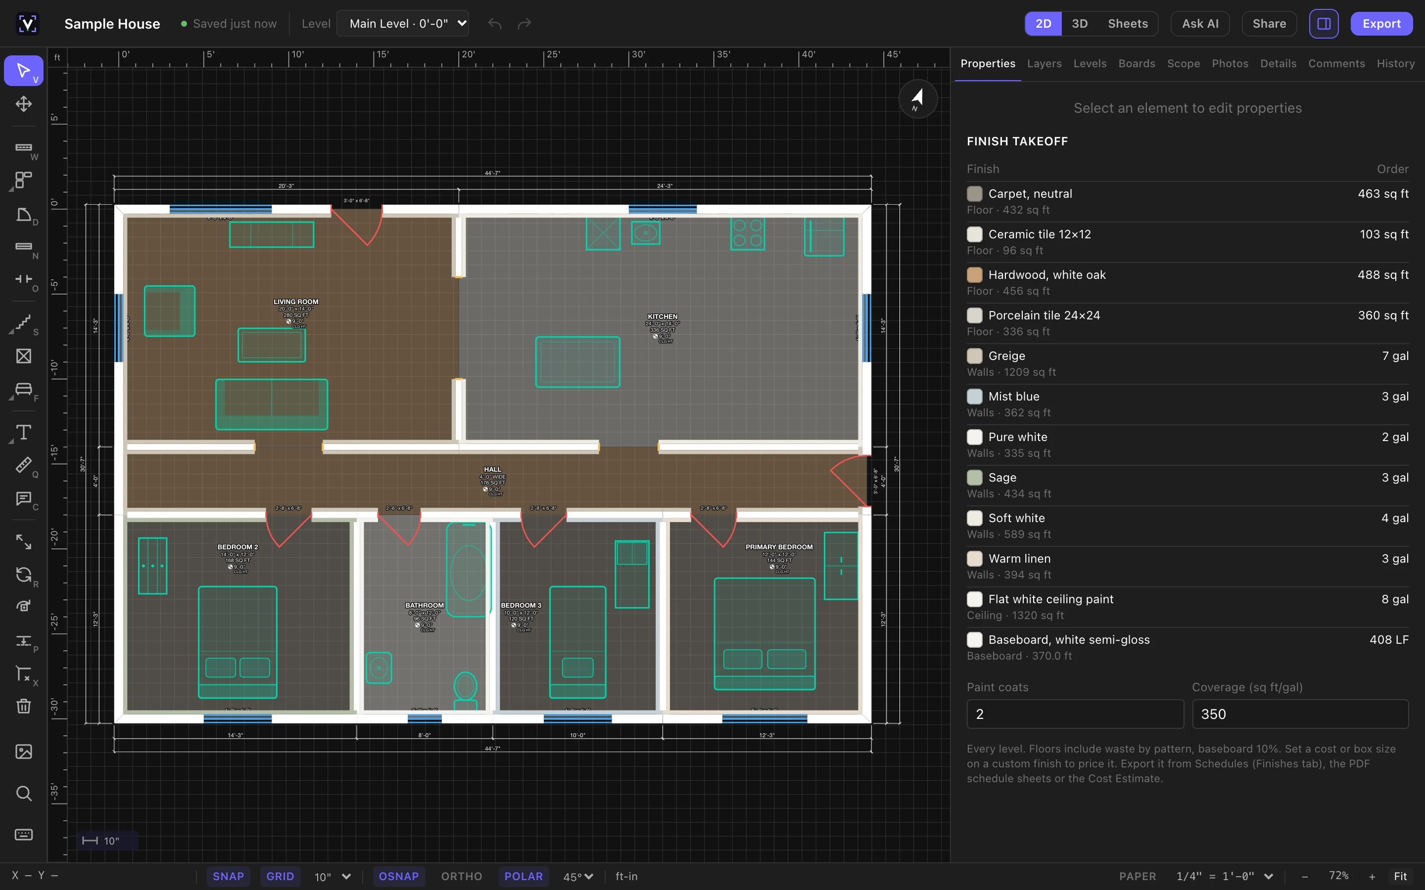1425x890 pixels.
Task: Click the Coverage sq ft/gal field
Action: point(1300,714)
